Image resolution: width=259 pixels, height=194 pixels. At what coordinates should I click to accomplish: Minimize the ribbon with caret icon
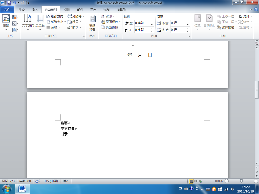[251, 10]
